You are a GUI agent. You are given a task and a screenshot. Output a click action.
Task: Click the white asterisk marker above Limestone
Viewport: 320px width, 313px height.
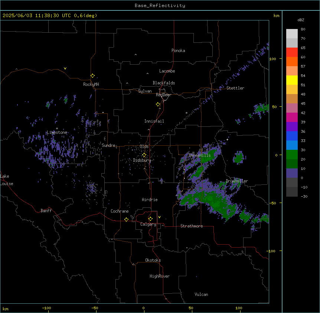[57, 129]
